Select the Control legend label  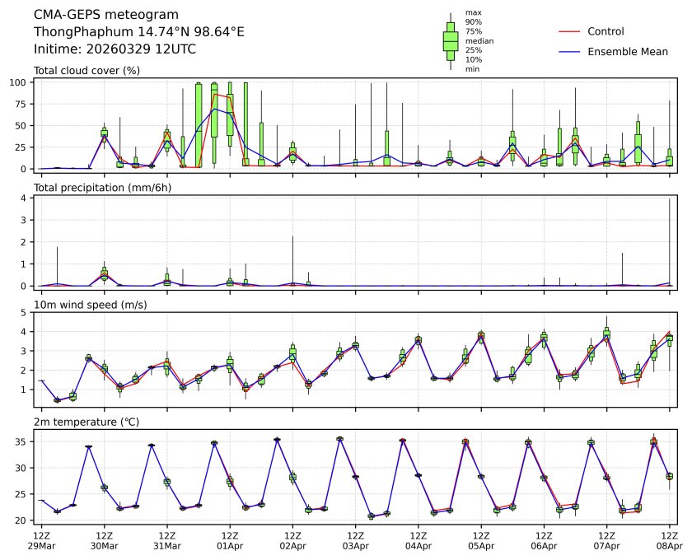pos(605,31)
